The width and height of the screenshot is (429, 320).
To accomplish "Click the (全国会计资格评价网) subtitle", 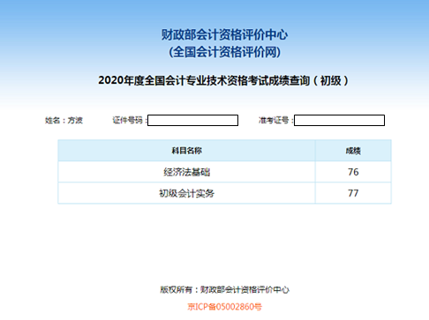I will [x=224, y=52].
